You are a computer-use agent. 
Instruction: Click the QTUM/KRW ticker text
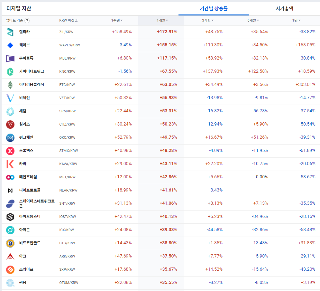69,283
